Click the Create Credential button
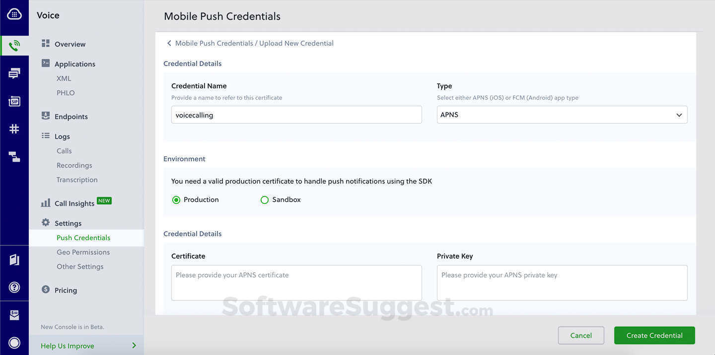 654,335
